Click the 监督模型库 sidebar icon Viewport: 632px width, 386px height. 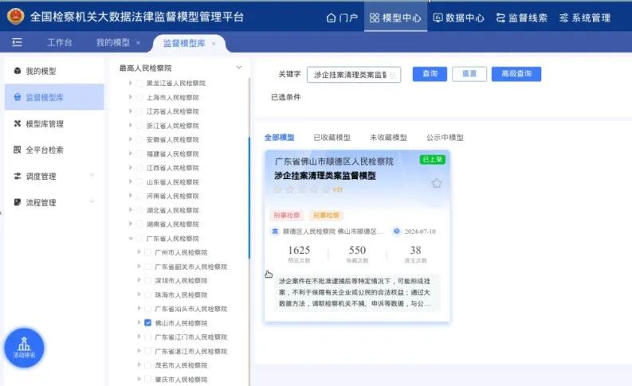tap(18, 97)
